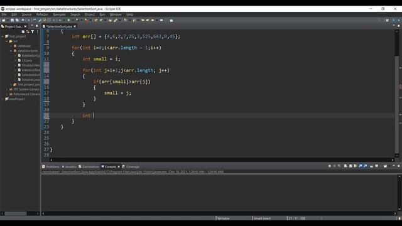Screen dimensions: 402x226
Task: Open the Refactor menu
Action: pyautogui.click(x=42, y=14)
